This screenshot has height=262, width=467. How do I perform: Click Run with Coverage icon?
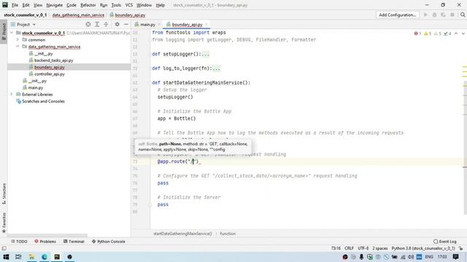pyautogui.click(x=444, y=15)
